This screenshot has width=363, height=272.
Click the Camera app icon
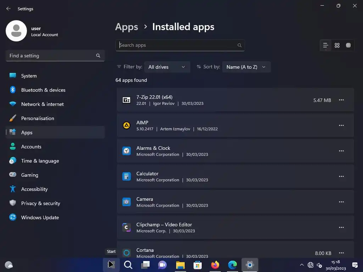tap(127, 202)
